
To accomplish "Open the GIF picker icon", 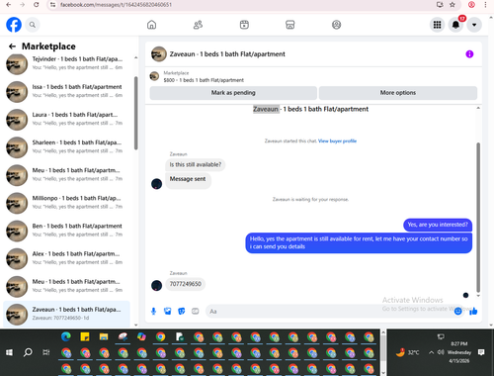I will point(196,311).
